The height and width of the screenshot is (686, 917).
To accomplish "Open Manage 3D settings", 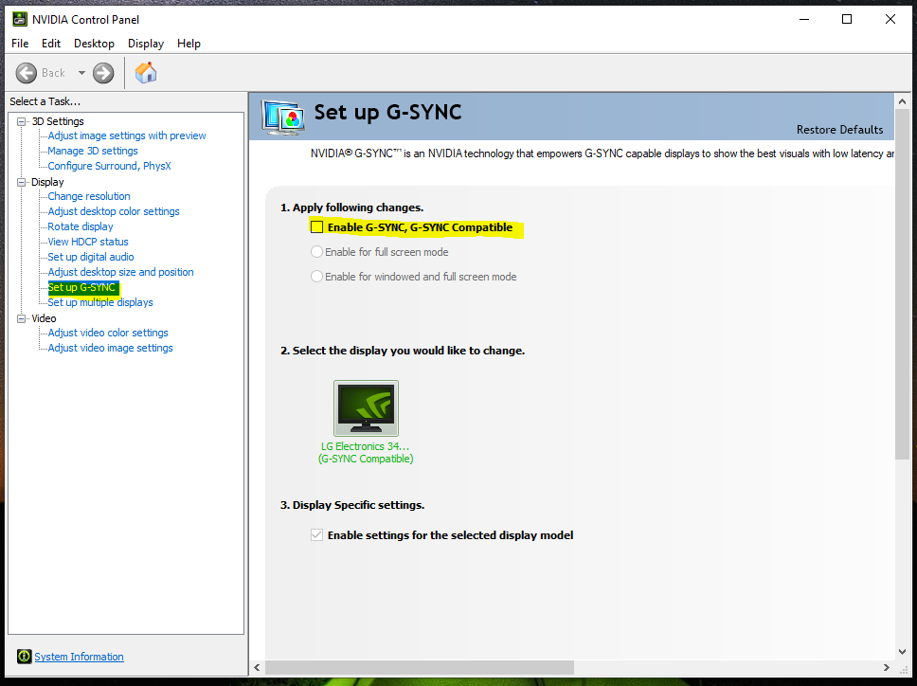I will [93, 151].
